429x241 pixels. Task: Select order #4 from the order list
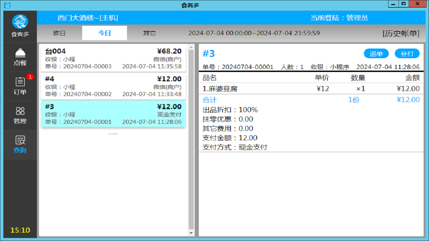click(x=113, y=86)
